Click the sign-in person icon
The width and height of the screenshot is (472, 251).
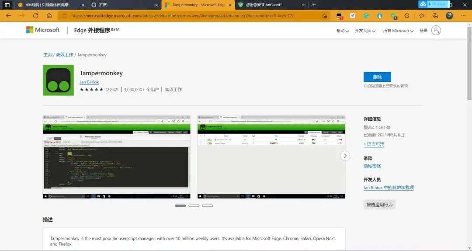(436, 30)
